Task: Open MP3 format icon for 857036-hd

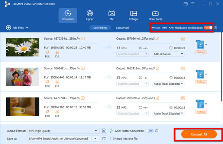Action: click(200, 44)
